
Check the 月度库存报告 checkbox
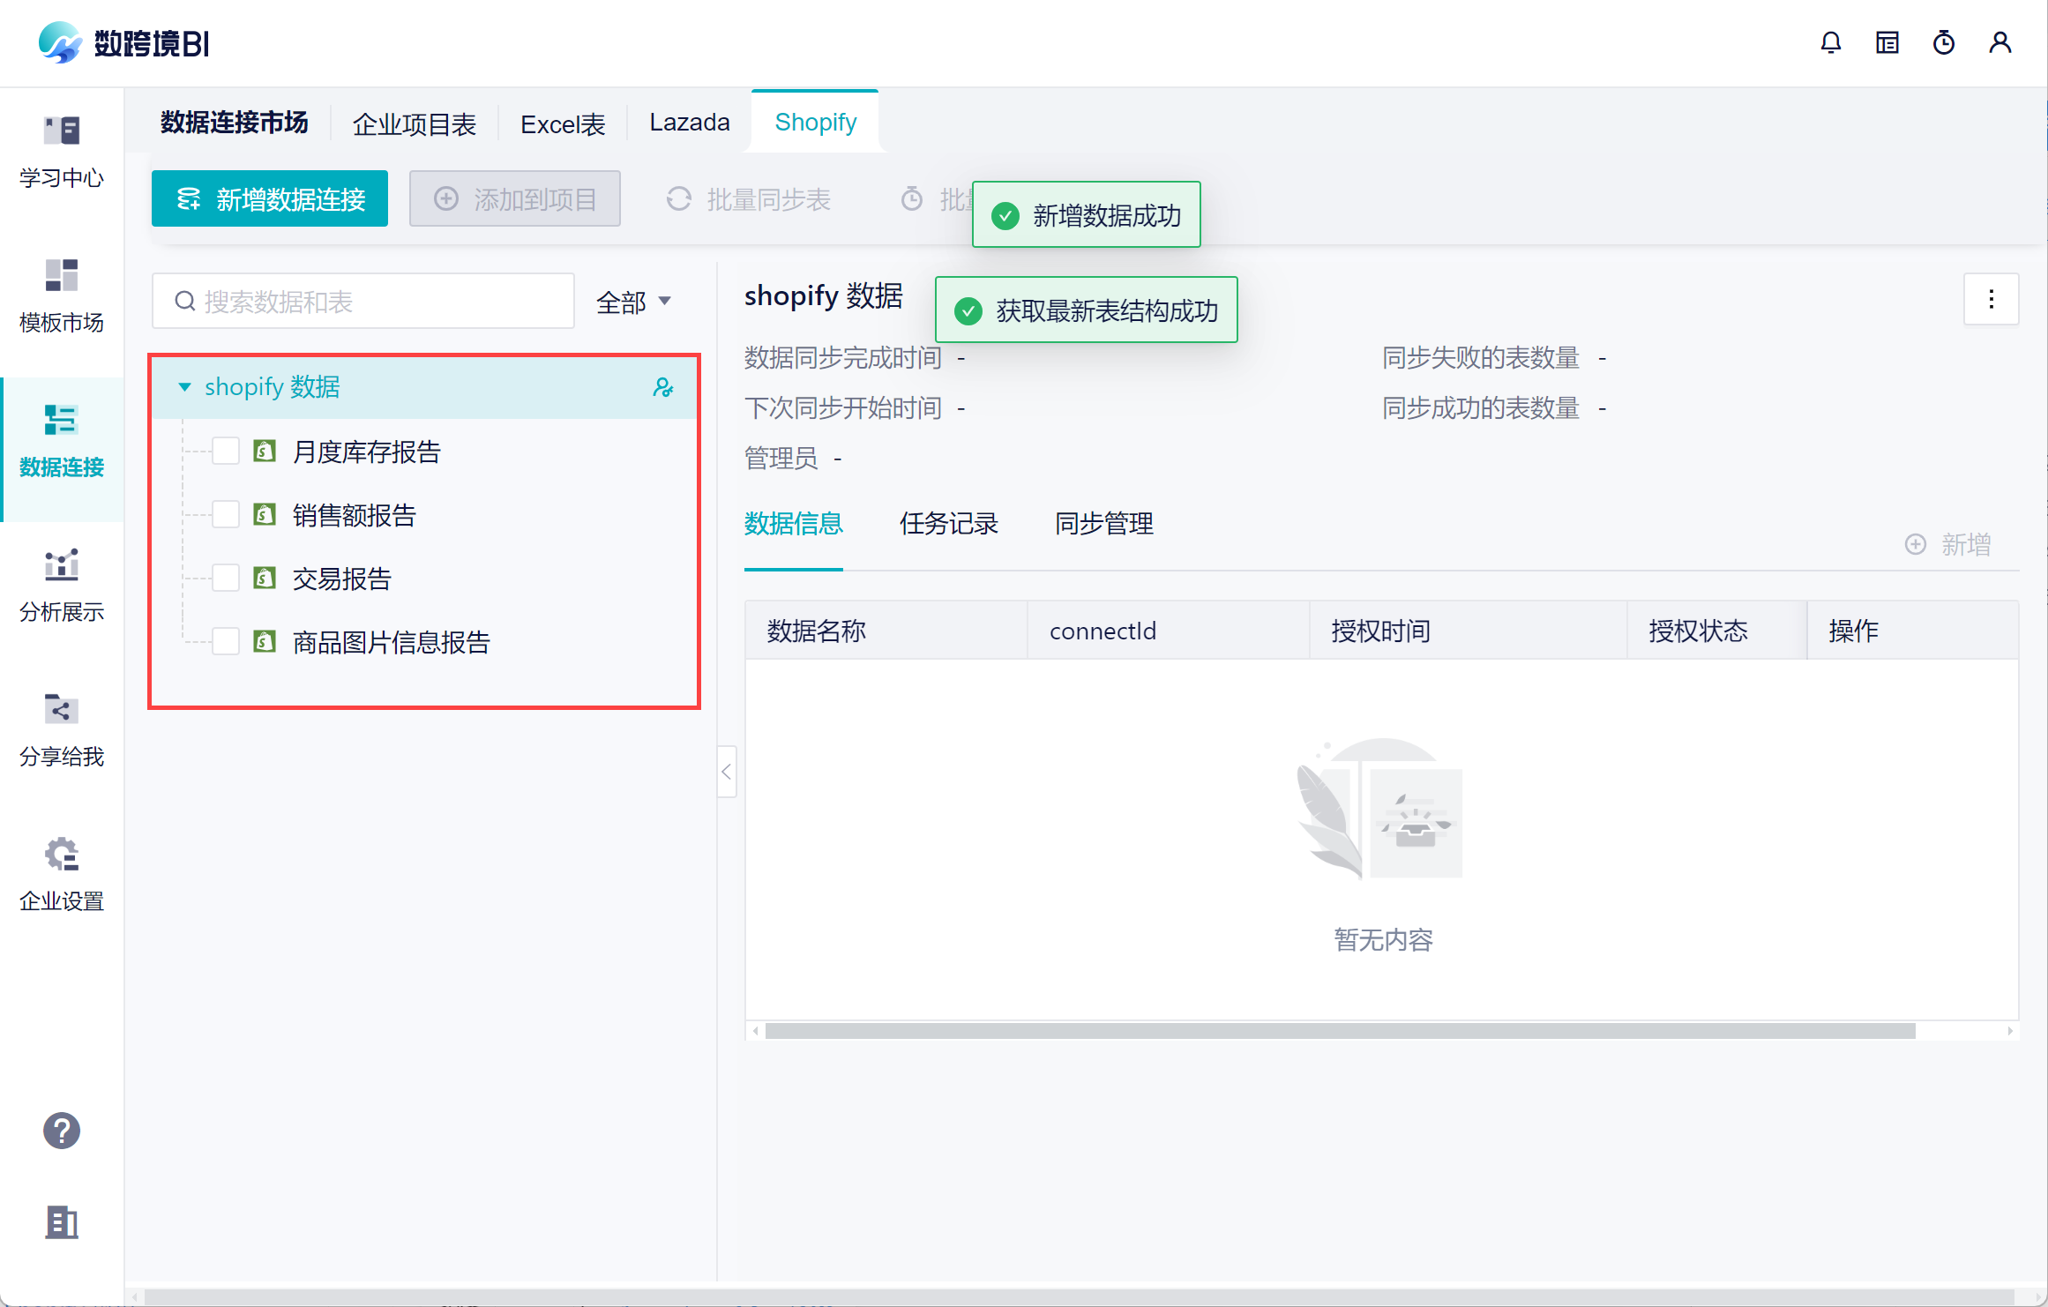pyautogui.click(x=226, y=452)
